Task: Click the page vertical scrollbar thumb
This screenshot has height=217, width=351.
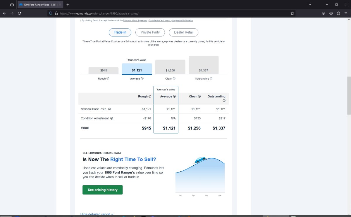Action: tap(349, 96)
